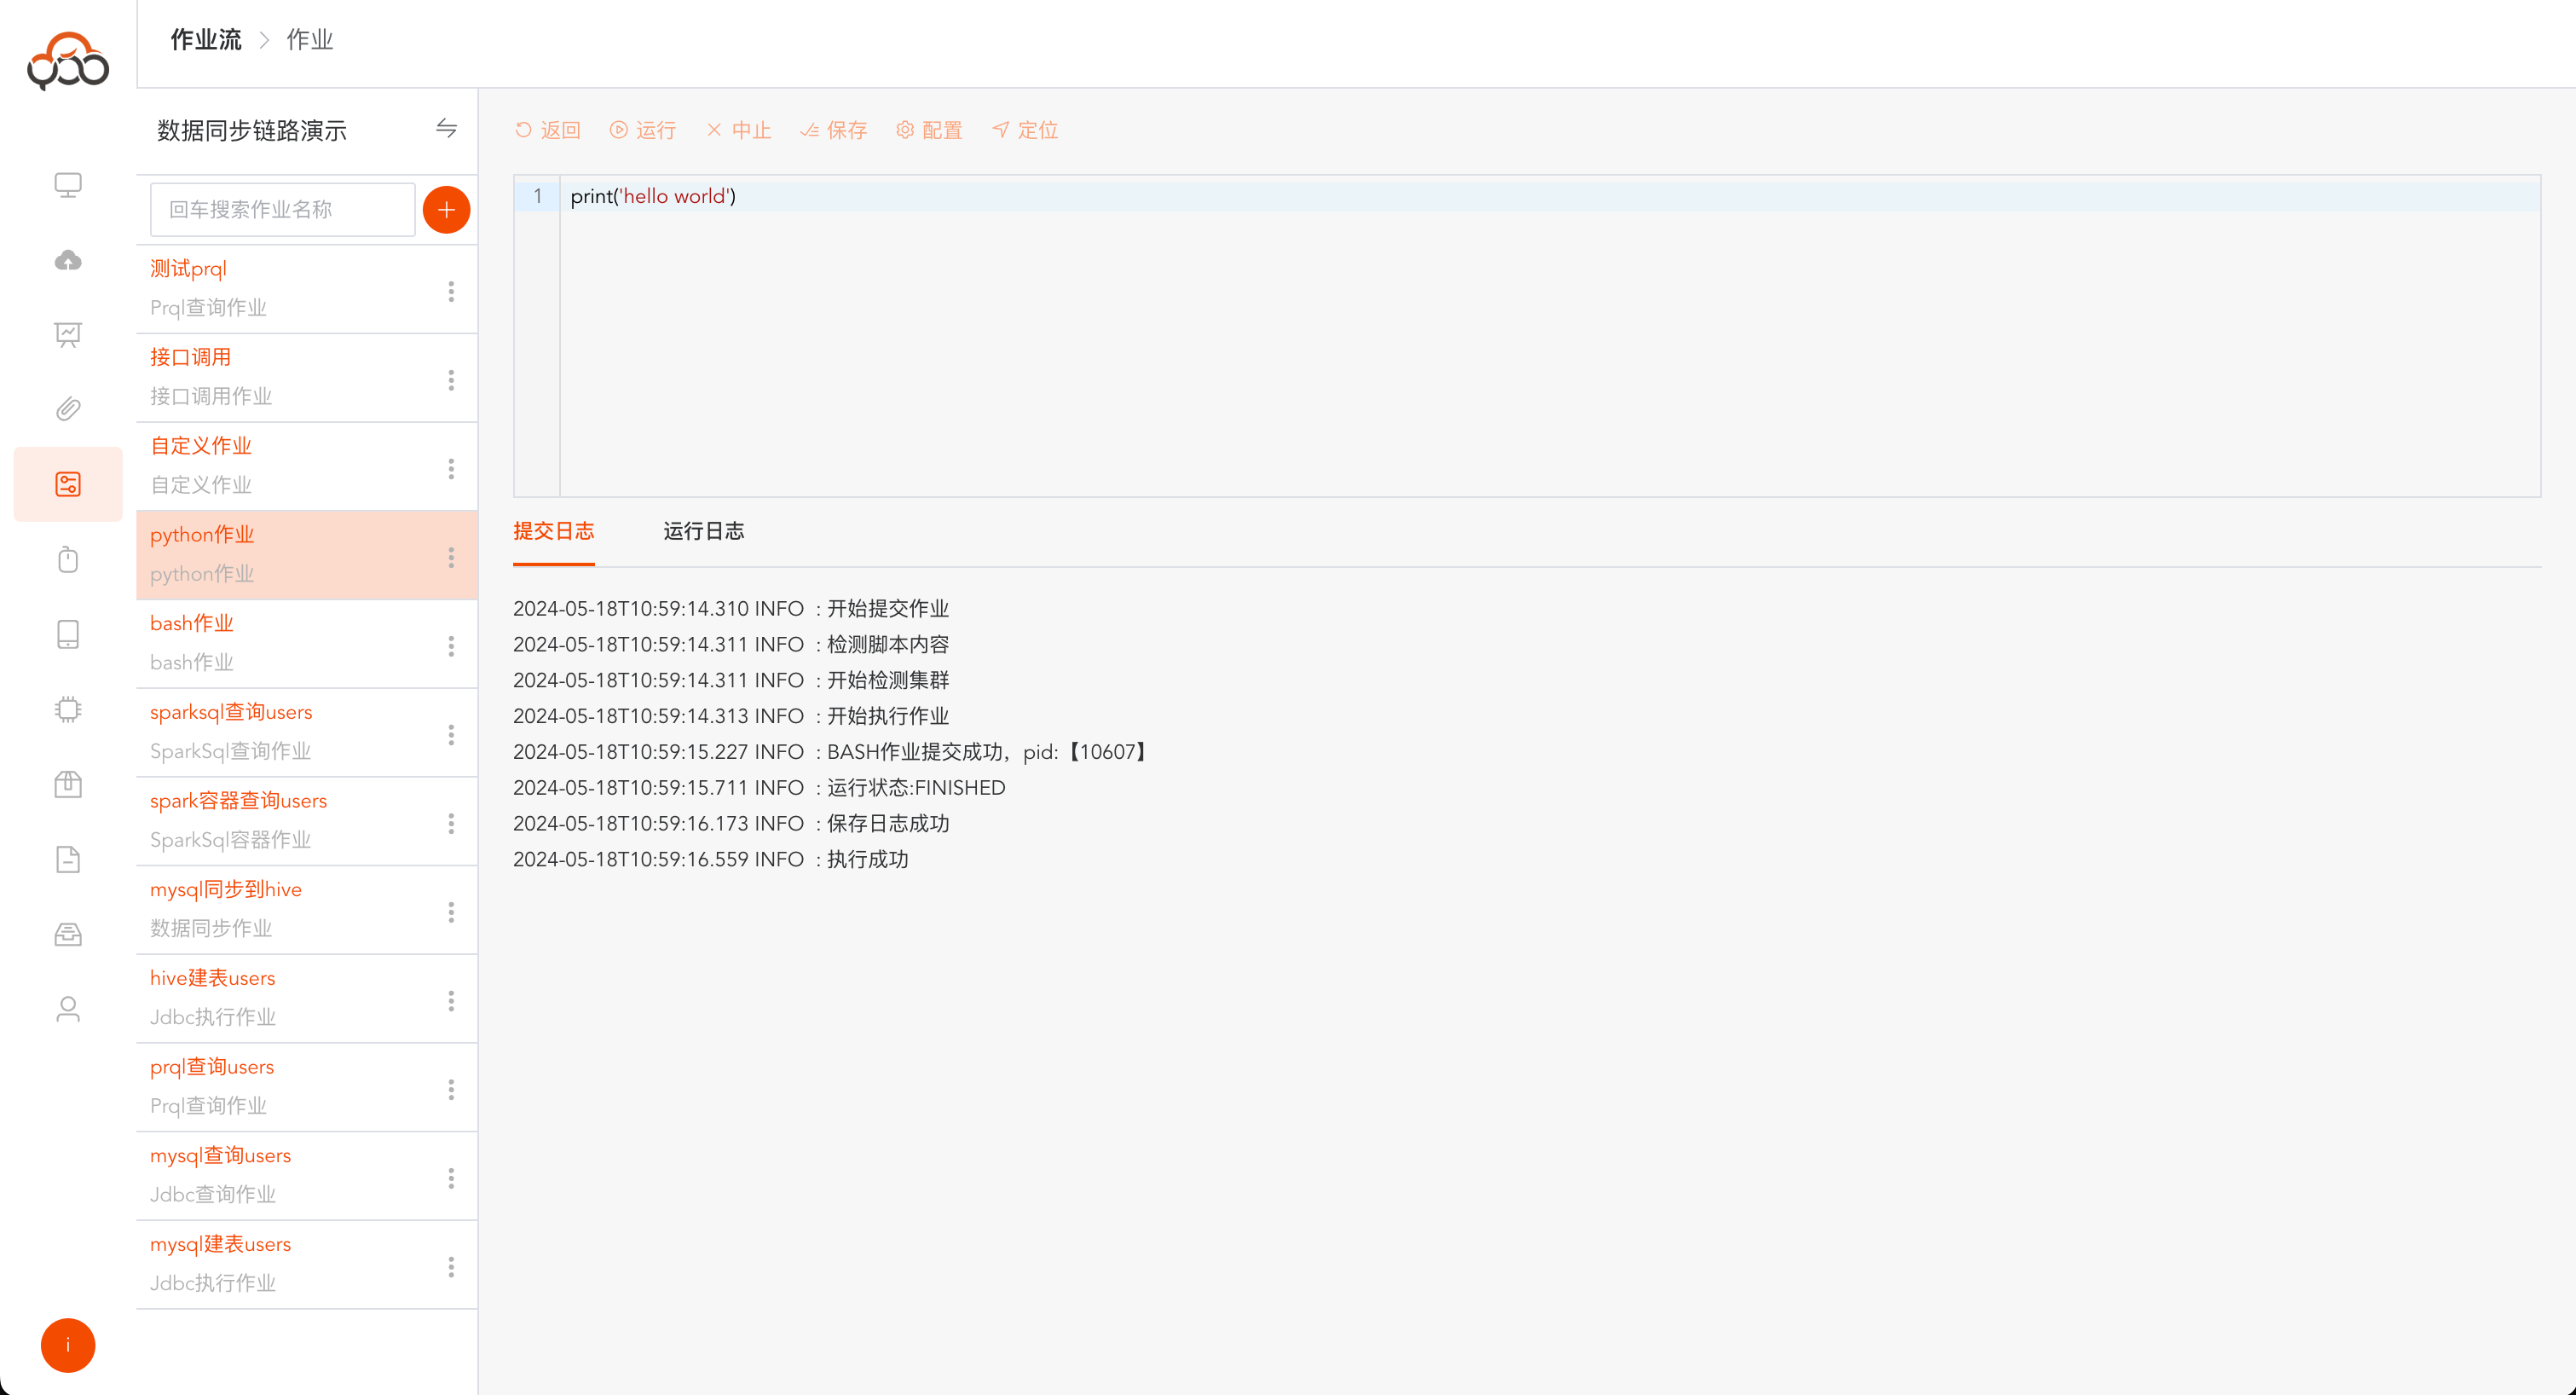Viewport: 2576px width, 1395px height.
Task: Switch to the 运行日志 tab
Action: coord(703,531)
